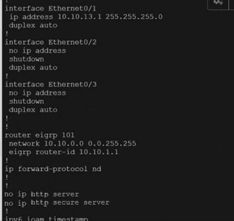Click the 'interface Ethernet0/2' line
This screenshot has width=234, height=221.
pos(51,42)
